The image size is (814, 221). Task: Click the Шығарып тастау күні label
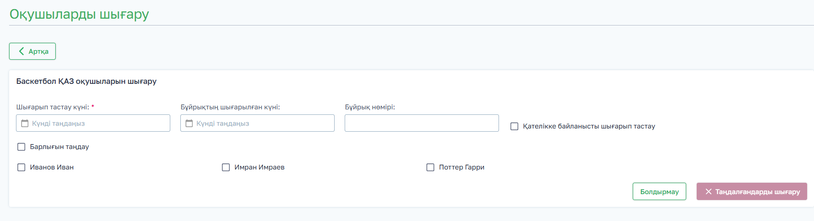point(53,107)
